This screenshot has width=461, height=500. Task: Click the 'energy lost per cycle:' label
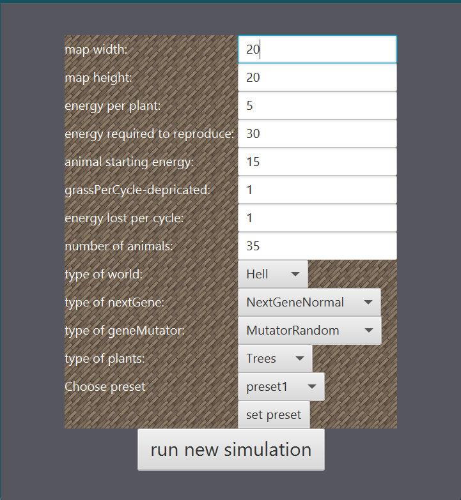point(124,218)
